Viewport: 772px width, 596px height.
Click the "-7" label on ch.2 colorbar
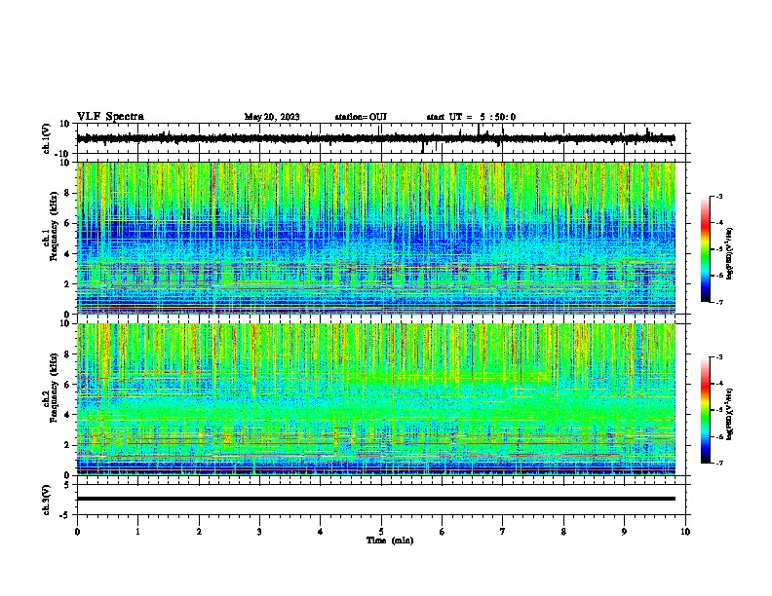[x=718, y=464]
